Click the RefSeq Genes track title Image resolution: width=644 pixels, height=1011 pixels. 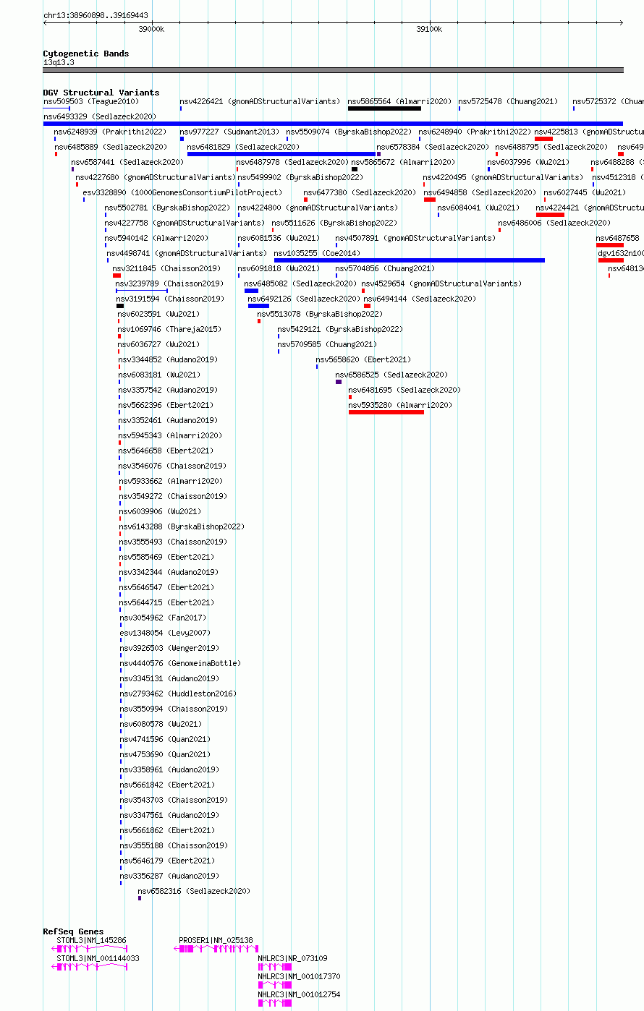pos(73,931)
